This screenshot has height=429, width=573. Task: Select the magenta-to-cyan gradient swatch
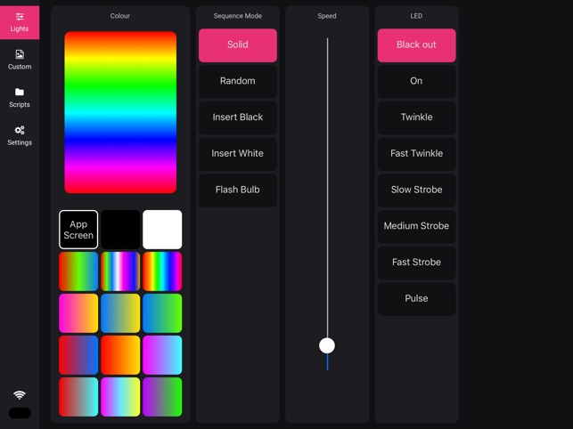coord(162,355)
